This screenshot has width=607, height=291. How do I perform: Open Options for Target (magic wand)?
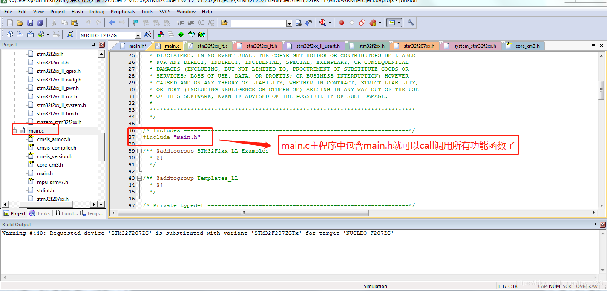(147, 35)
